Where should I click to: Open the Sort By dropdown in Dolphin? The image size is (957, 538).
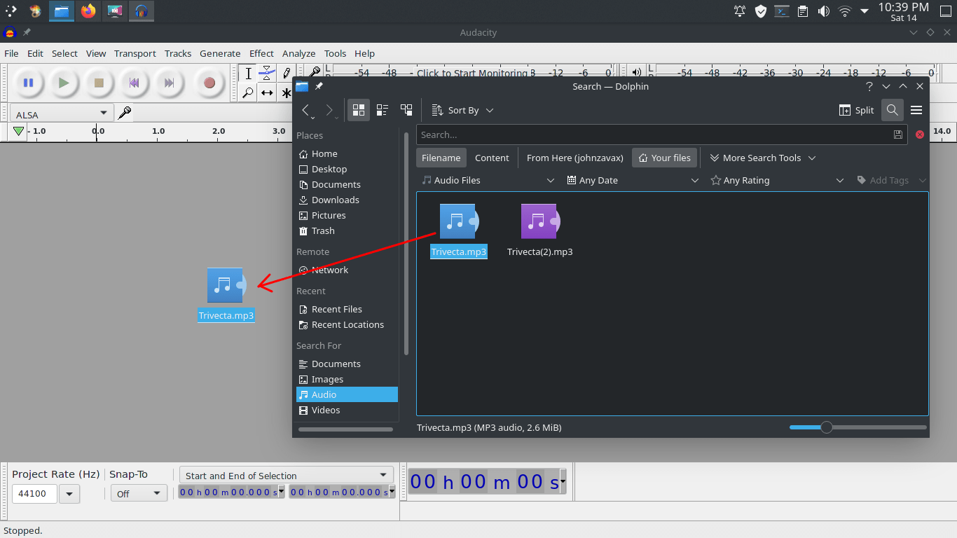coord(463,110)
